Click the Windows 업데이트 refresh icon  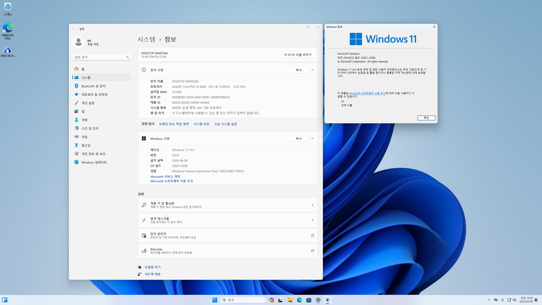pos(77,162)
